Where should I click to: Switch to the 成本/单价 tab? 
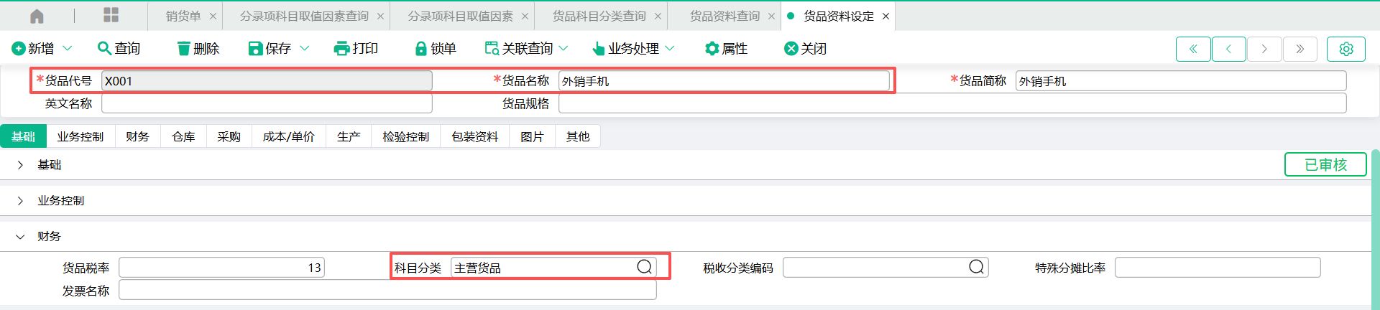tap(288, 136)
